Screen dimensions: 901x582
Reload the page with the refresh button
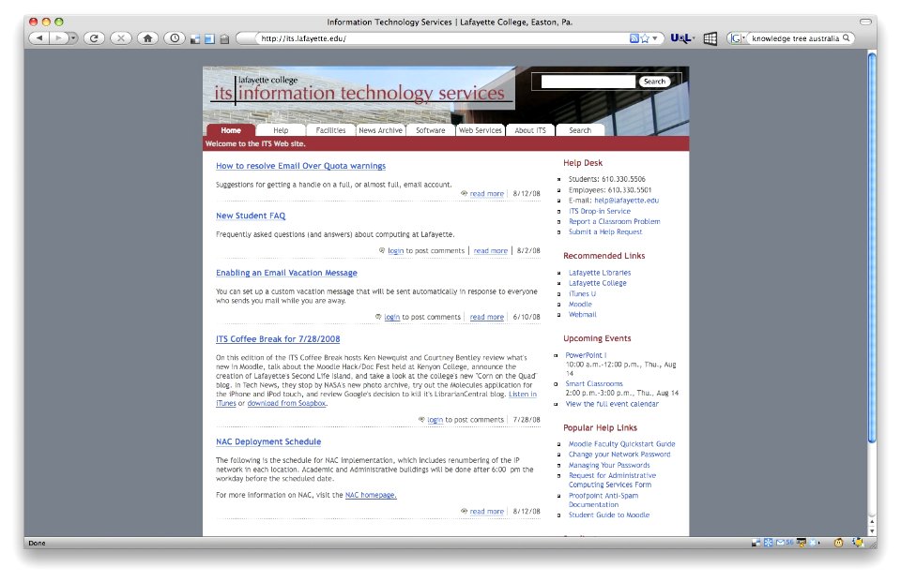click(94, 38)
